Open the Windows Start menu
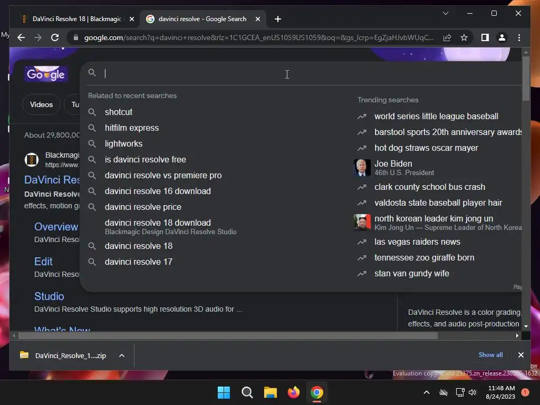Screen dimensions: 540x405 click(224, 392)
